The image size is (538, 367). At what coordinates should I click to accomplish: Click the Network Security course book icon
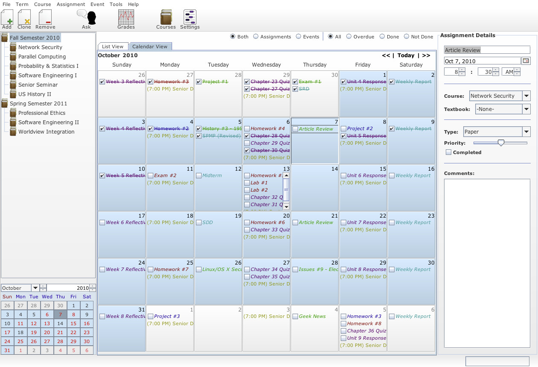[13, 47]
